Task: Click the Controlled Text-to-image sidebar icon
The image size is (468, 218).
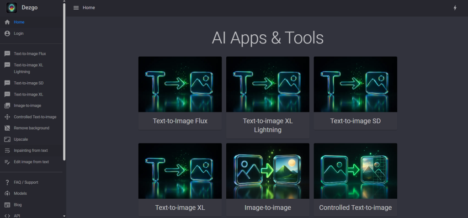Action: point(7,117)
